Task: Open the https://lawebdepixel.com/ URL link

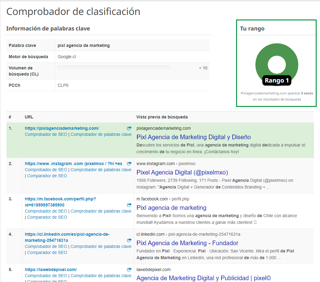Action: 51,270
